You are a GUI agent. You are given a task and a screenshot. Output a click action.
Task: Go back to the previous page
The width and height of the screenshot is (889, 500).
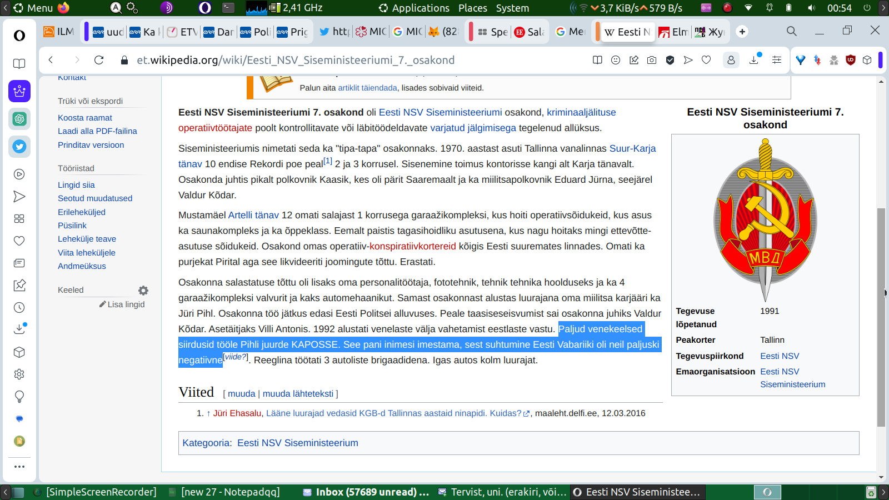[51, 60]
